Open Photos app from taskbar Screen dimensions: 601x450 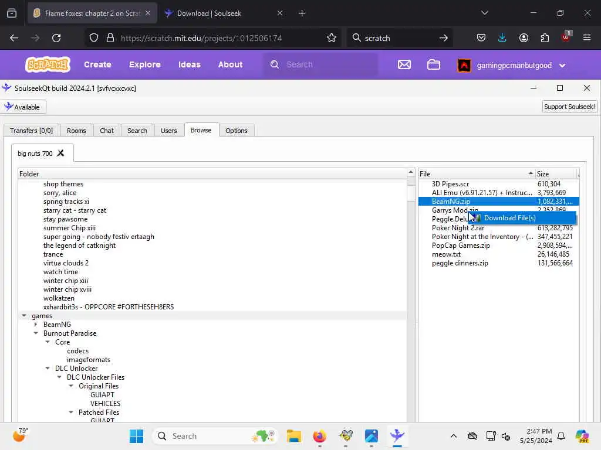point(372,436)
